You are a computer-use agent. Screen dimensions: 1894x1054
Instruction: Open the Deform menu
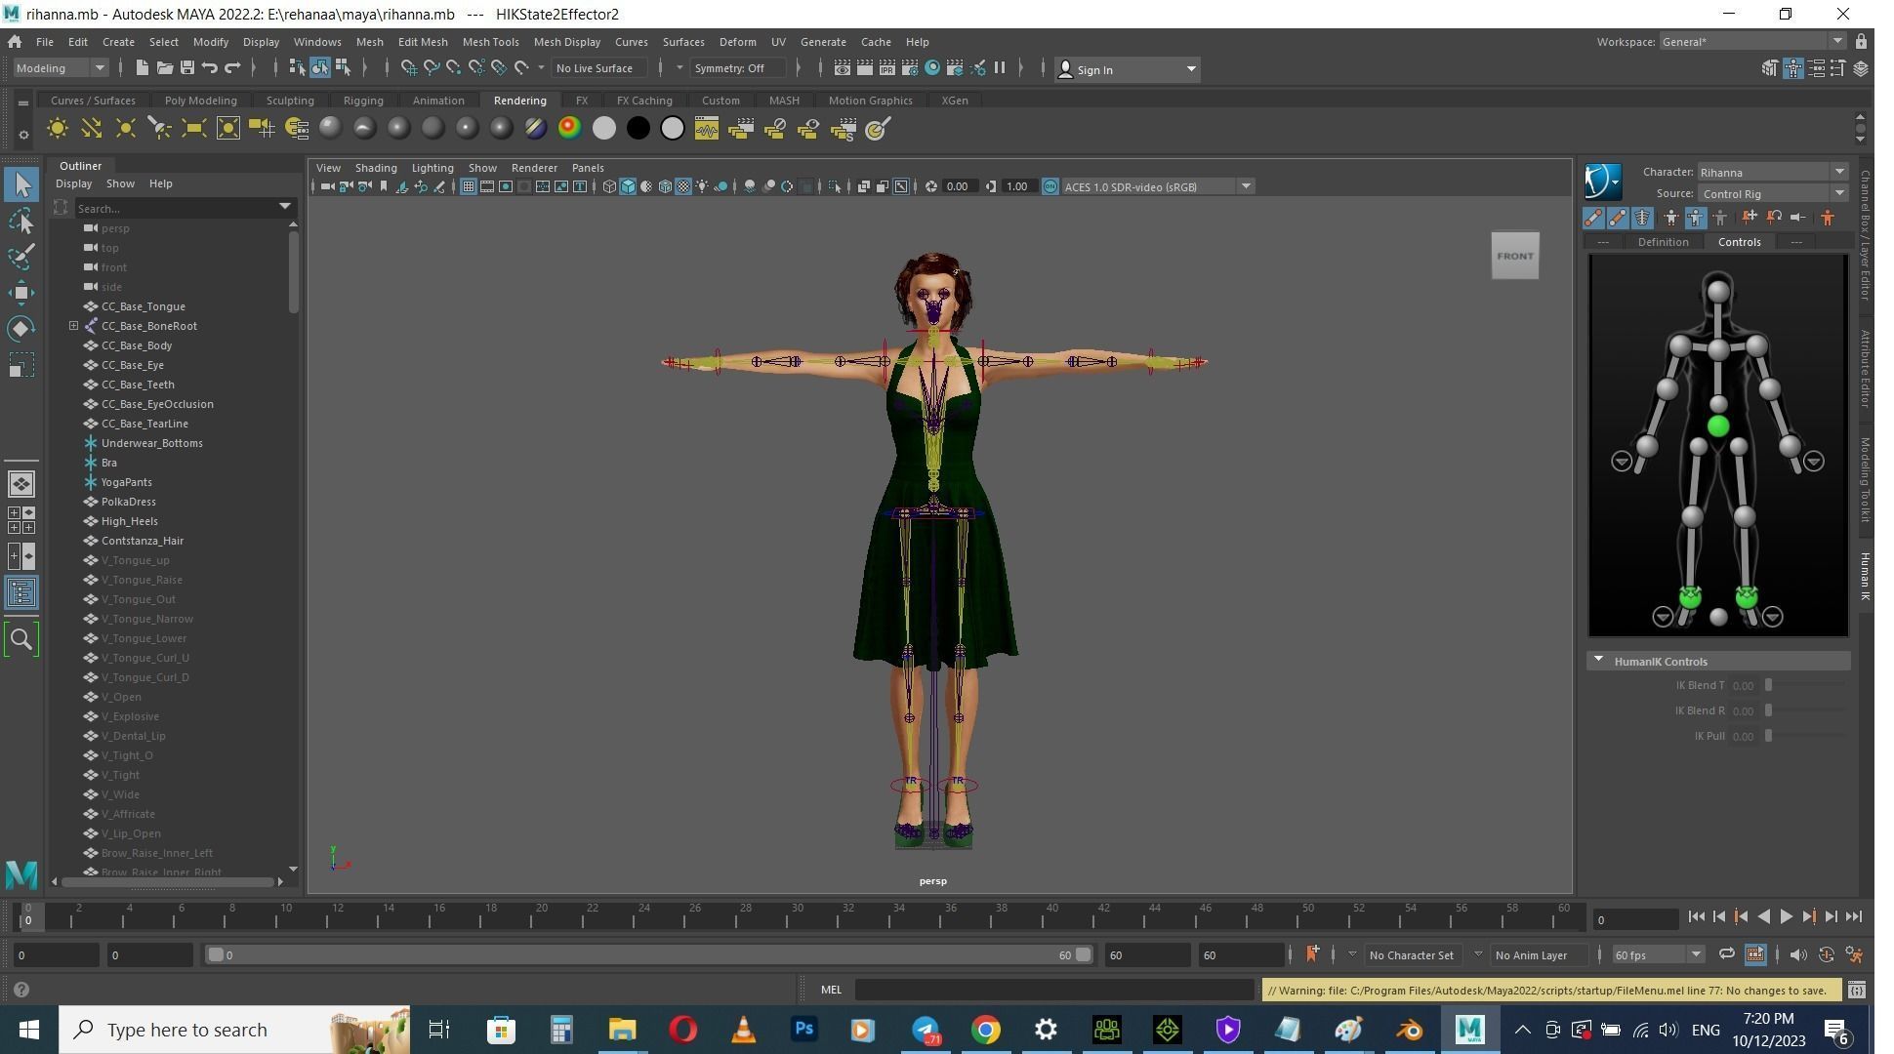pos(737,42)
